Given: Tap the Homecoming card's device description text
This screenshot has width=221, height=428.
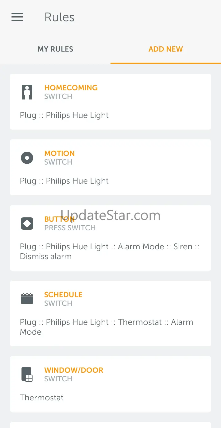Looking at the screenshot, I should (64, 115).
